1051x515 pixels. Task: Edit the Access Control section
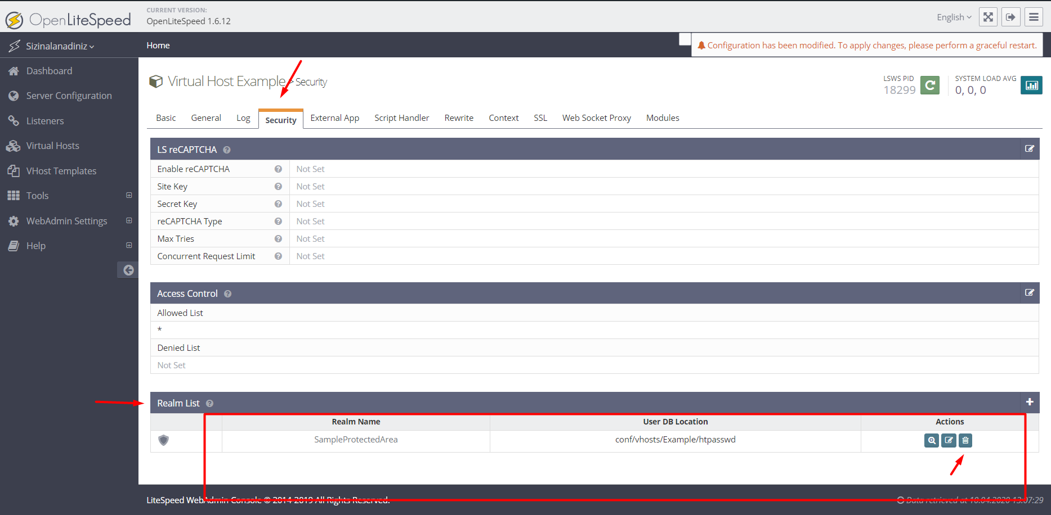click(1030, 293)
